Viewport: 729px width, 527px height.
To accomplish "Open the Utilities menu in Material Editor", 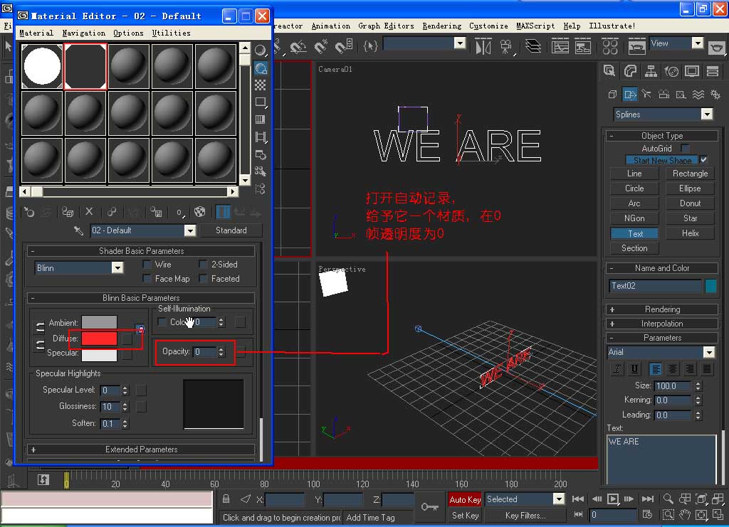I will (171, 33).
